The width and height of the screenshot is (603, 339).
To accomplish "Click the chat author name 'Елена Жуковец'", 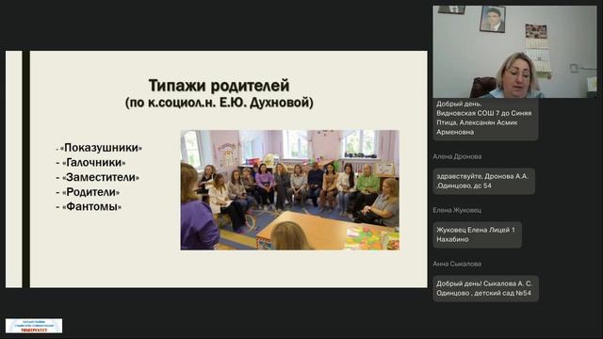I will pos(457,210).
